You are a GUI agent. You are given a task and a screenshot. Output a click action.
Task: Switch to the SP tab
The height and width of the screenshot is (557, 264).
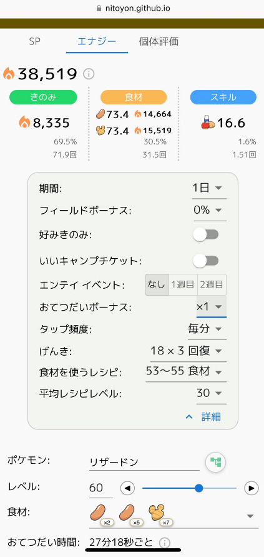point(35,41)
